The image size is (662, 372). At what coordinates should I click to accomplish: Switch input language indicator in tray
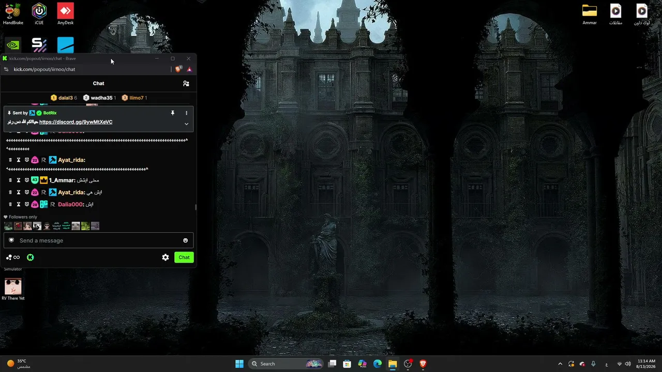607,364
